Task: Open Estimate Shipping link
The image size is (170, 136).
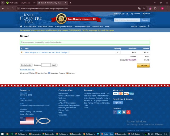Action: tap(27, 69)
